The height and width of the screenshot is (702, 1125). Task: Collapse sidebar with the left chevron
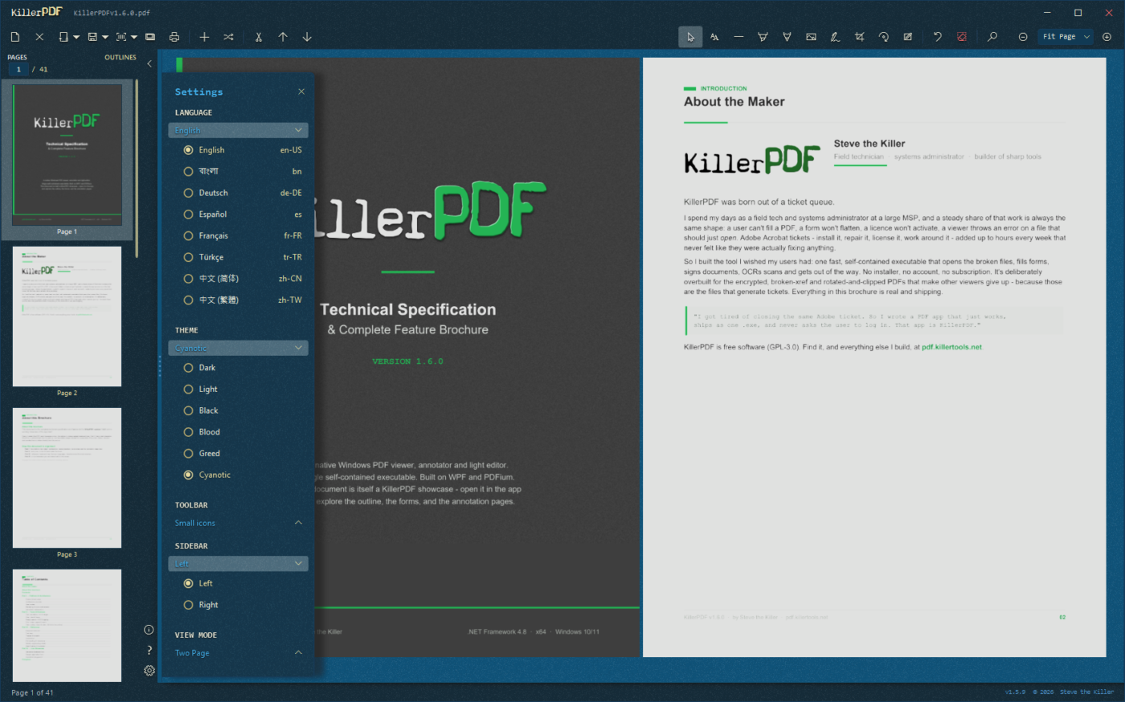[149, 63]
